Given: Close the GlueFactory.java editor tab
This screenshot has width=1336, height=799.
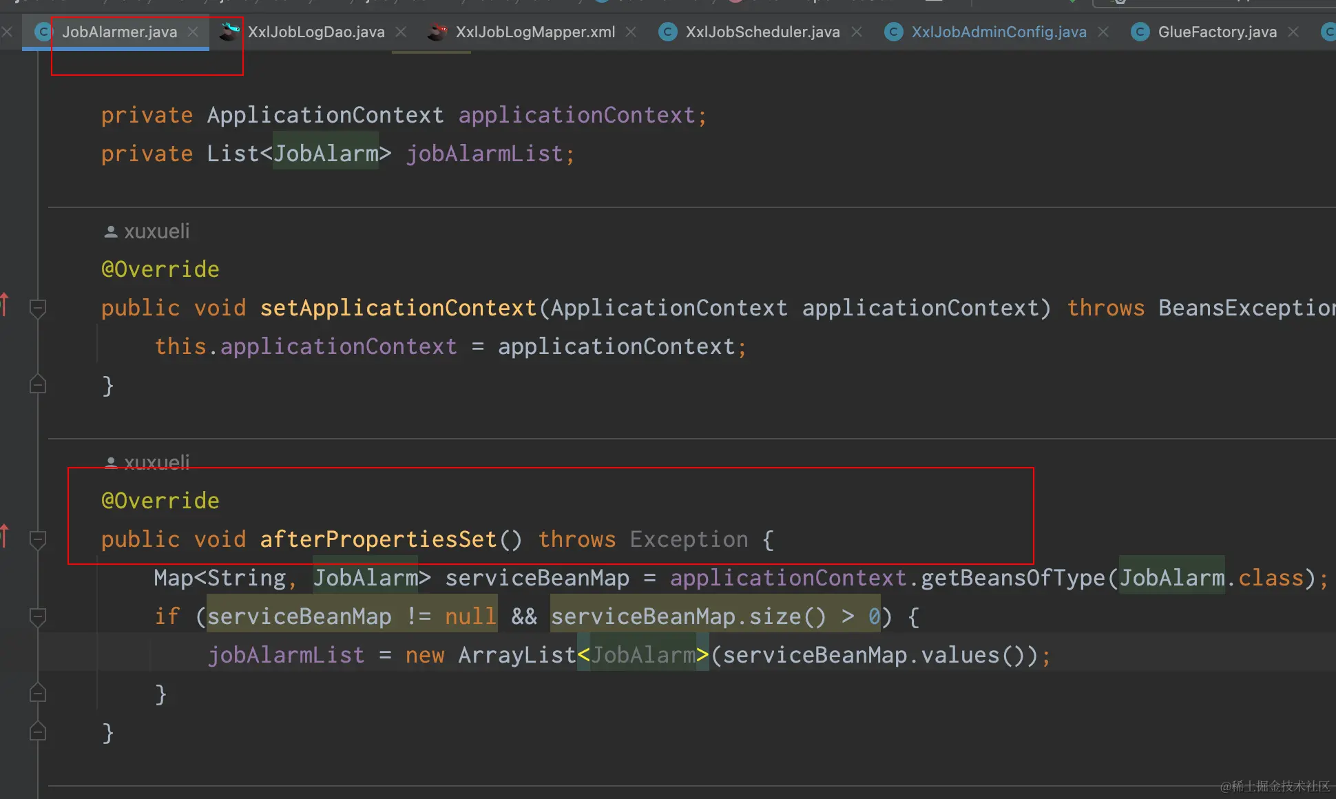Looking at the screenshot, I should tap(1293, 32).
